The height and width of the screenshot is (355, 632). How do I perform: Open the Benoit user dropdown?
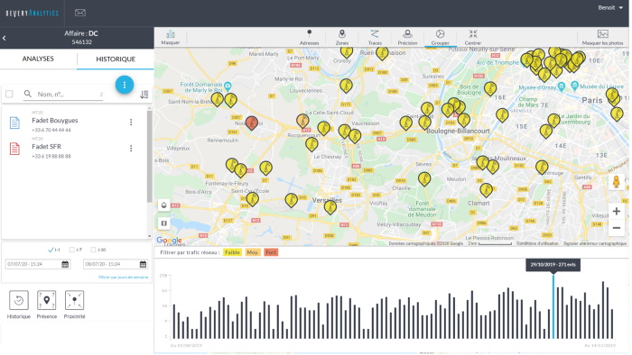coord(610,7)
